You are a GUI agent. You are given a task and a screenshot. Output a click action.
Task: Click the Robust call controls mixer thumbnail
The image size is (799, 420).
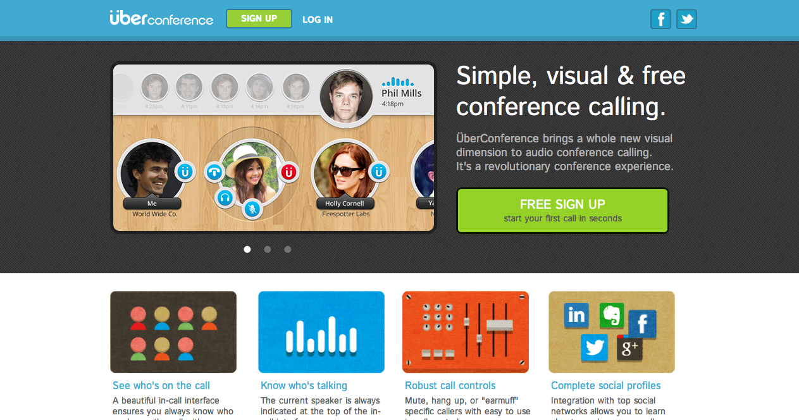coord(466,332)
